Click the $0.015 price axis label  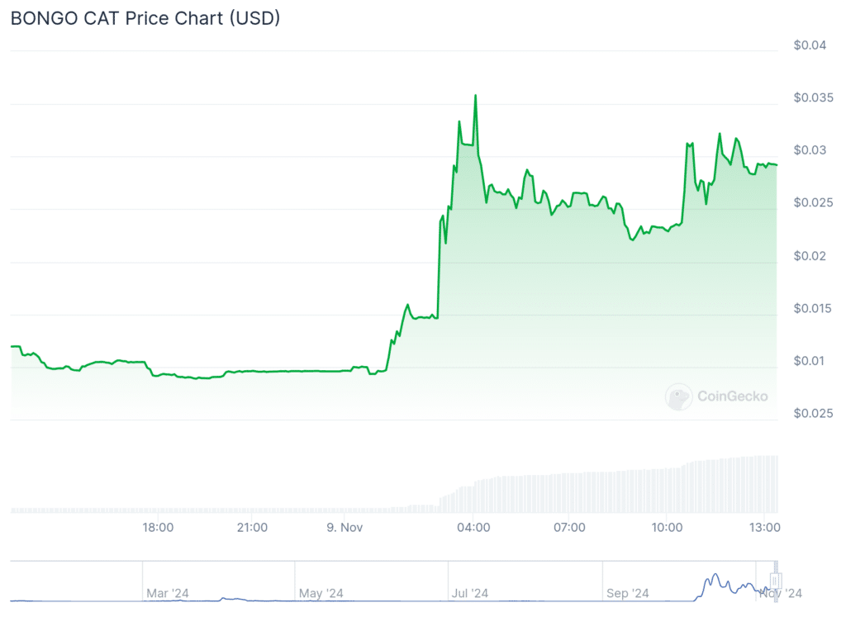click(x=815, y=309)
